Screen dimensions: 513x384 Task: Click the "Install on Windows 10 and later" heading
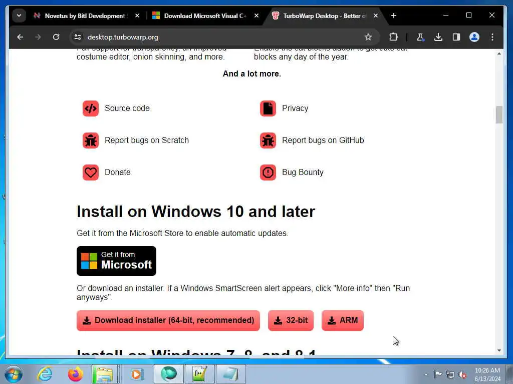click(196, 211)
